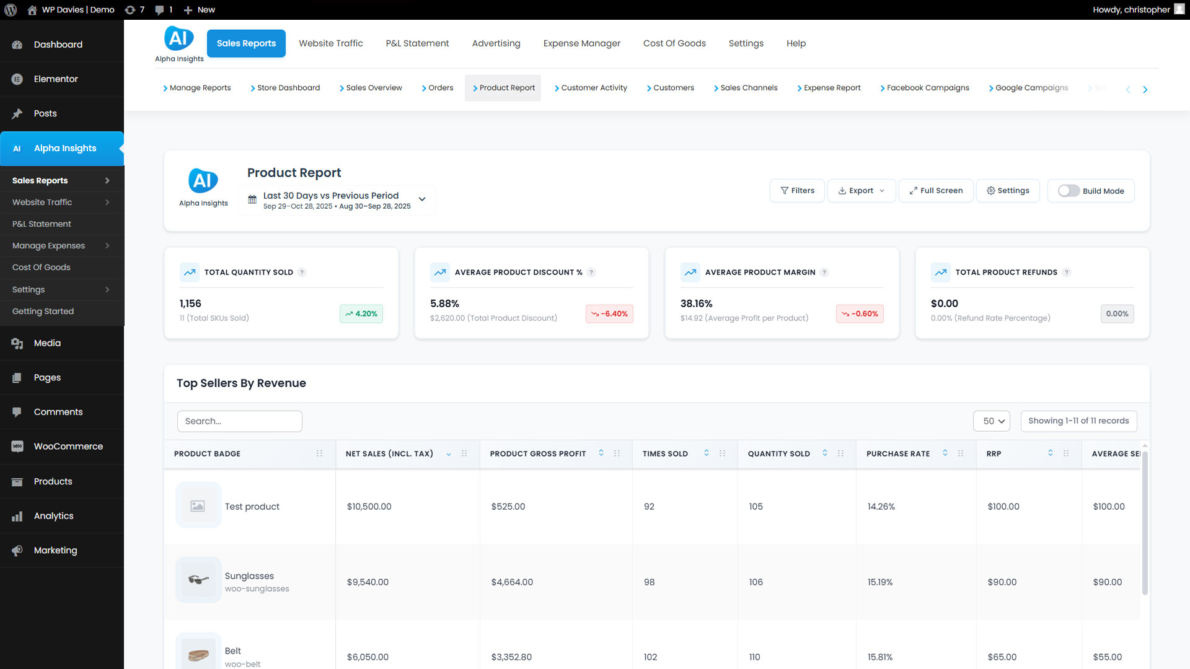Screen dimensions: 1190x669
Task: Click the Filters button
Action: pyautogui.click(x=797, y=191)
